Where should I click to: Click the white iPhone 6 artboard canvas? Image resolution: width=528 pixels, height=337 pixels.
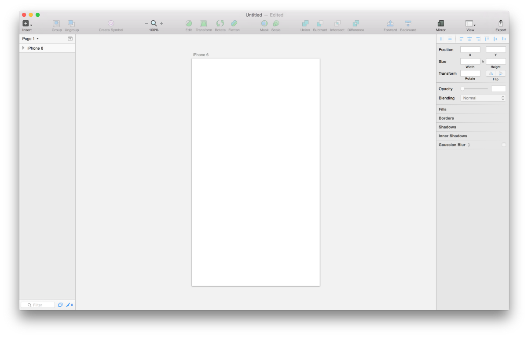pyautogui.click(x=256, y=172)
